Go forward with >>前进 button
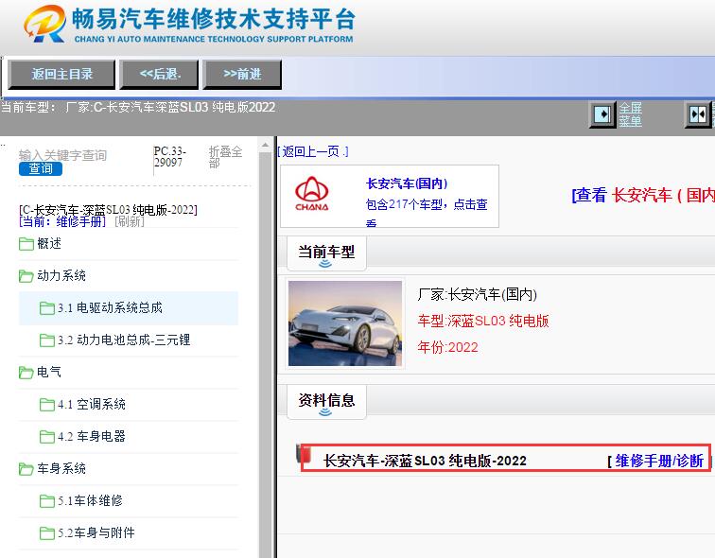The height and width of the screenshot is (558, 715). click(x=242, y=74)
